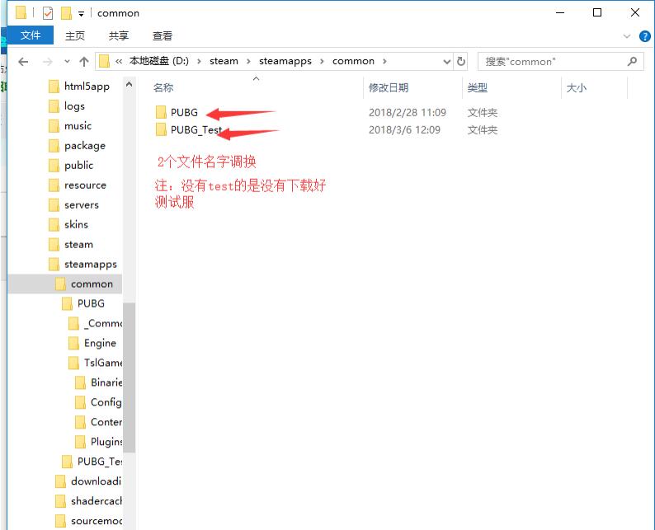
Task: Click steam in the address breadcrumb
Action: coord(224,61)
